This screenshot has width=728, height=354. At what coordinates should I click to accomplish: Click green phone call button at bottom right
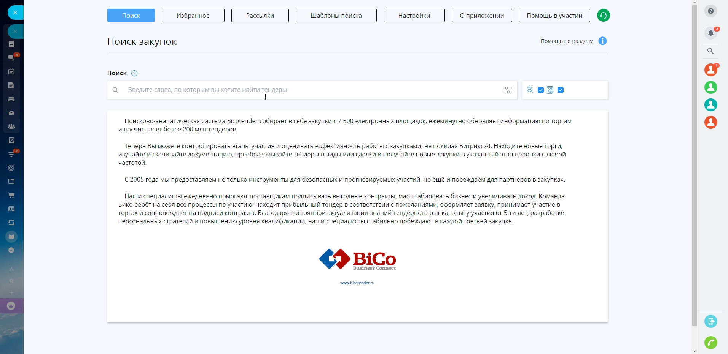tap(711, 343)
